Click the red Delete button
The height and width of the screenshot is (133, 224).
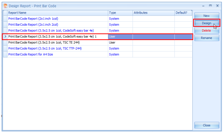(x=207, y=30)
